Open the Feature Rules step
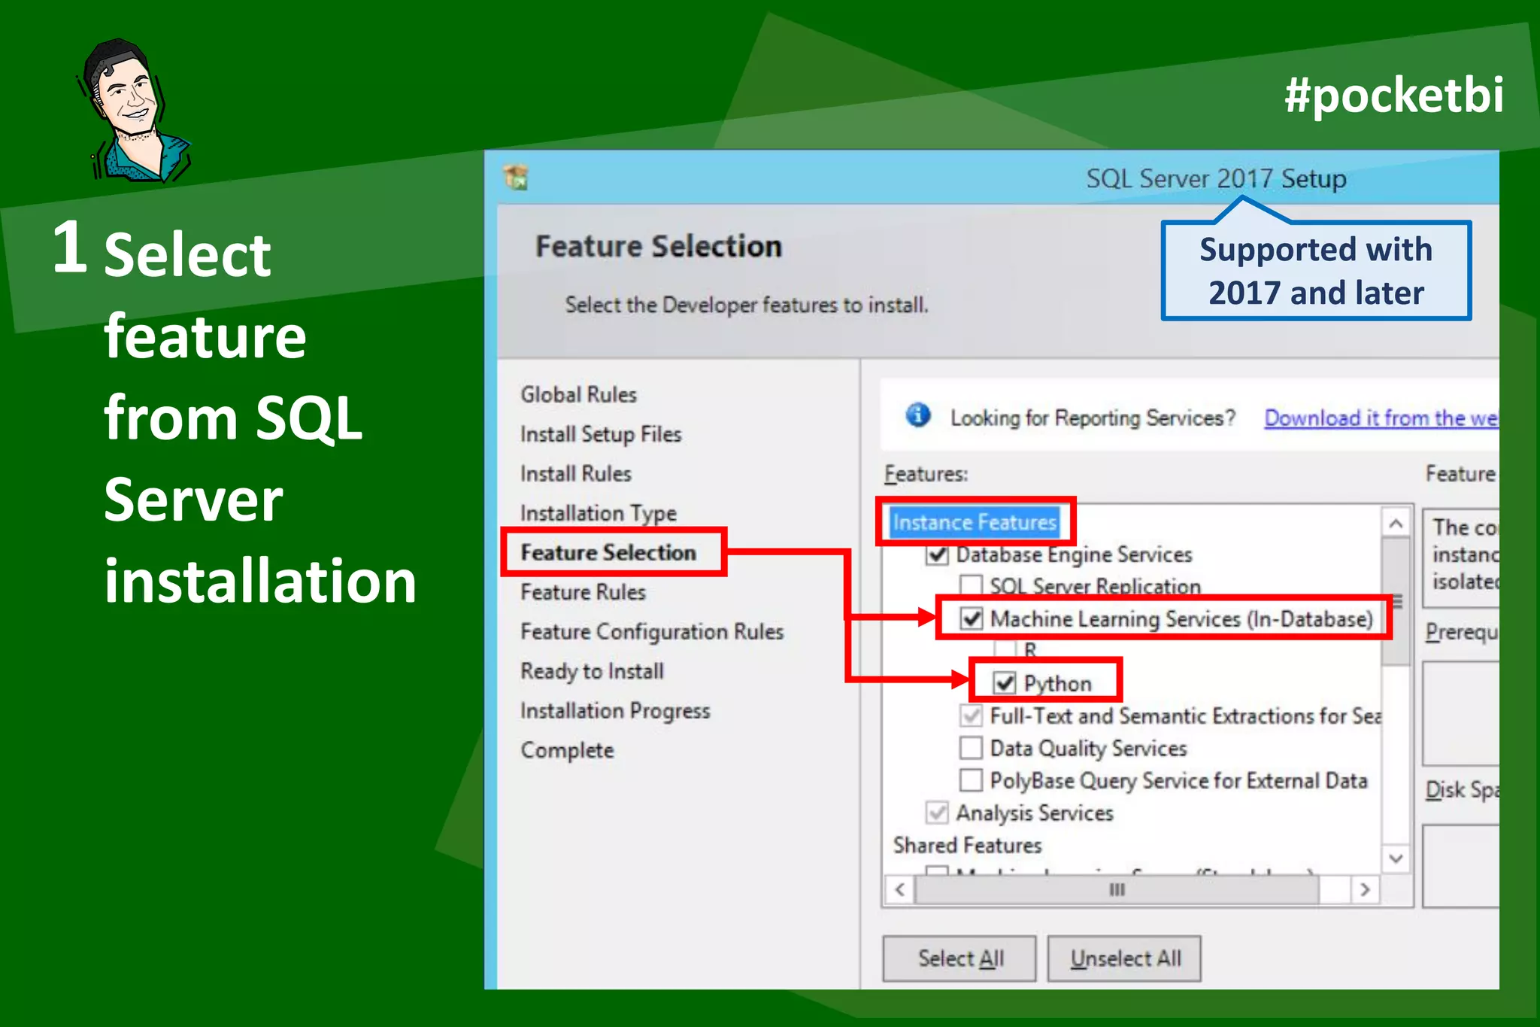 pos(583,592)
